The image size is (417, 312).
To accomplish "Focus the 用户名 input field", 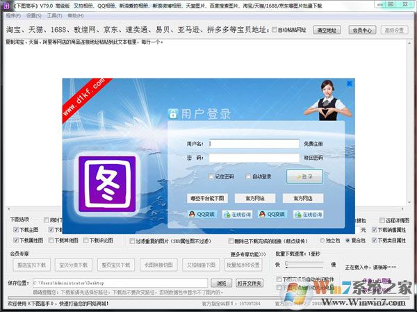I will (254, 144).
